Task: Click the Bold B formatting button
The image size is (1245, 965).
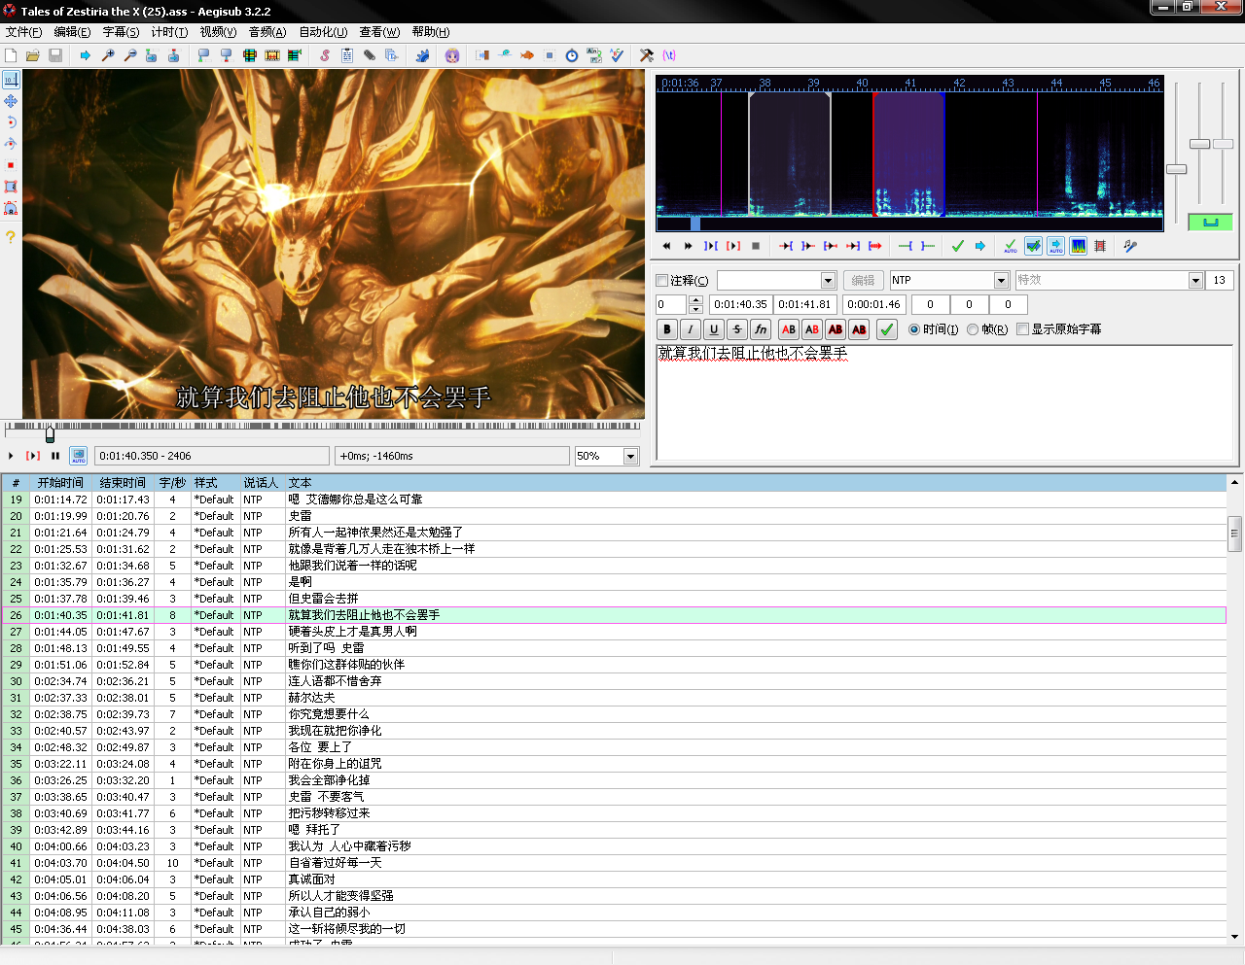Action: coord(667,329)
